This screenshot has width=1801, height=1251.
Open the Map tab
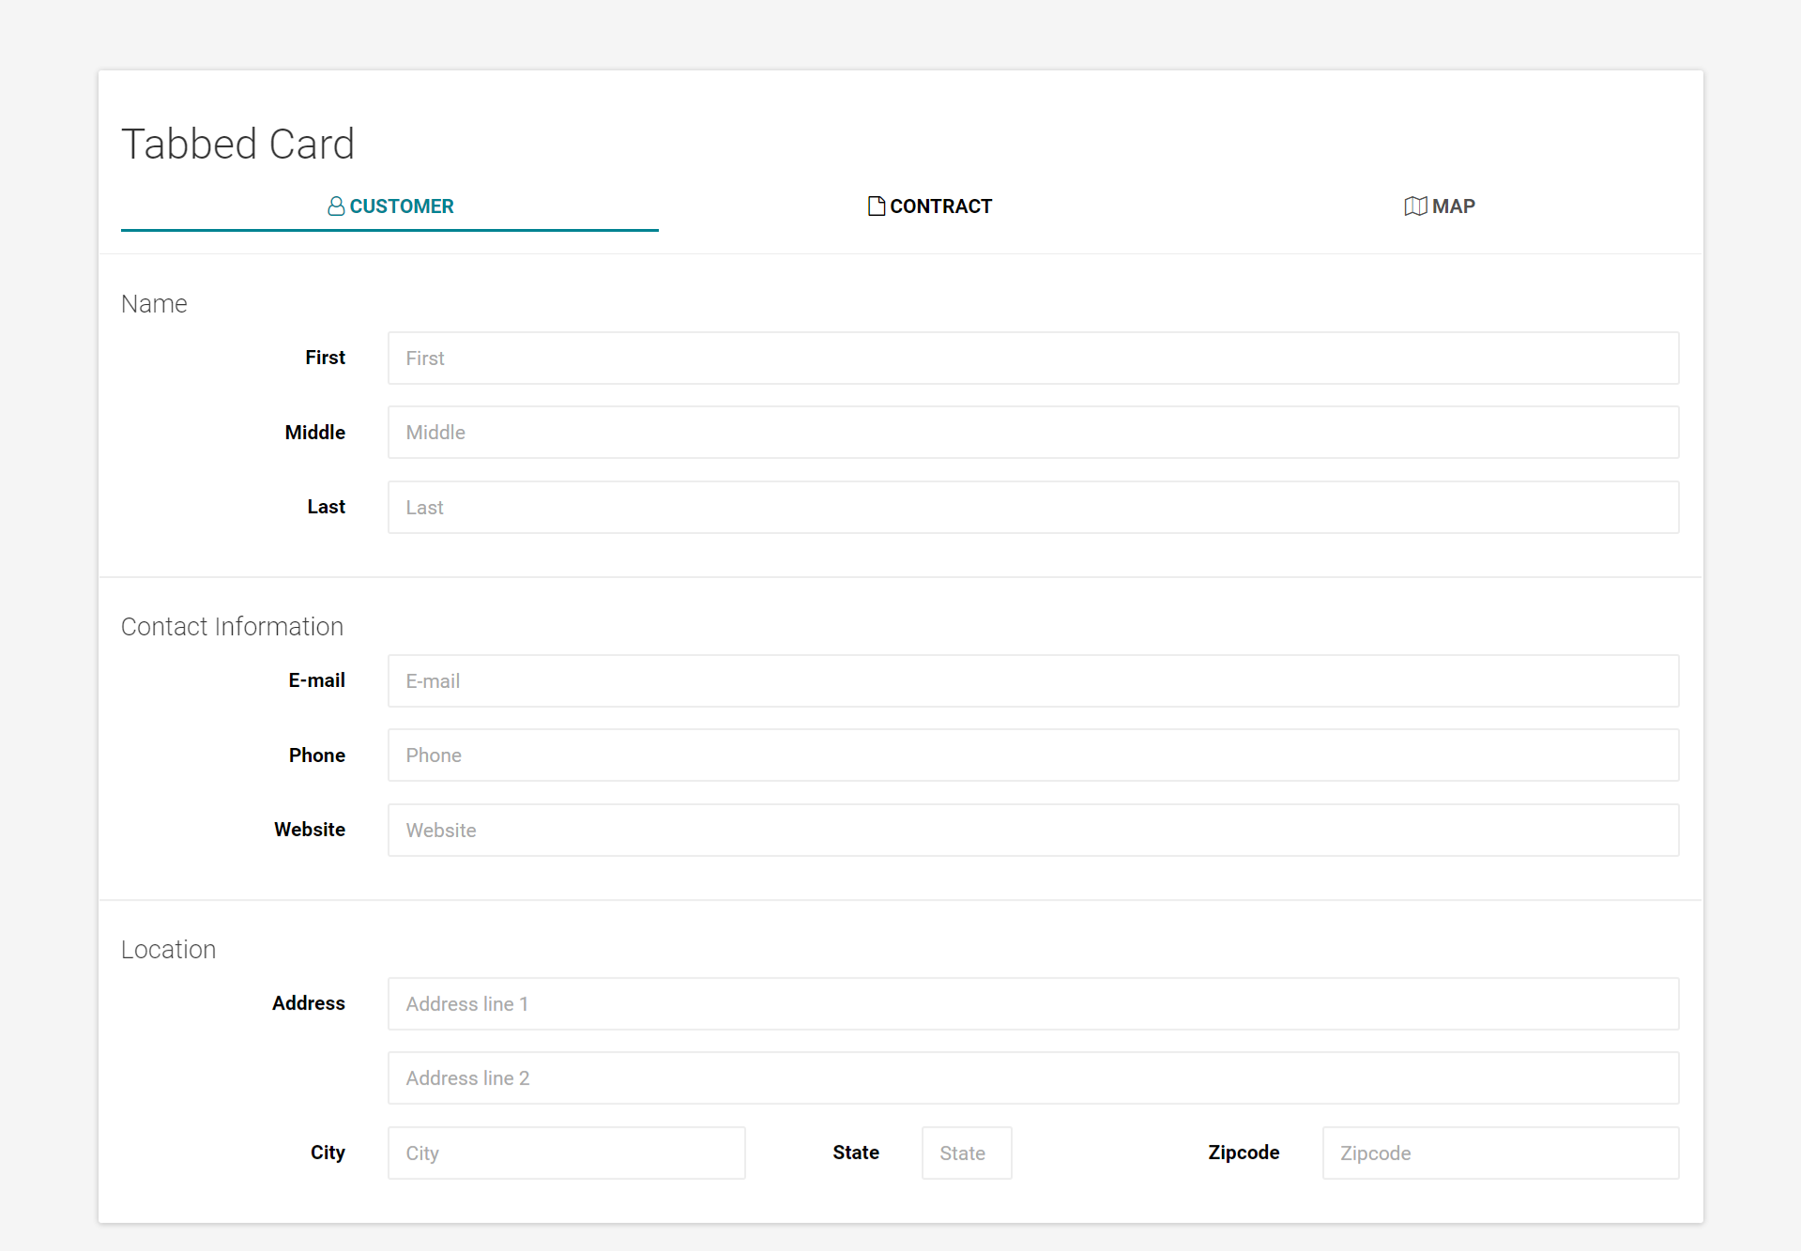[x=1440, y=206]
